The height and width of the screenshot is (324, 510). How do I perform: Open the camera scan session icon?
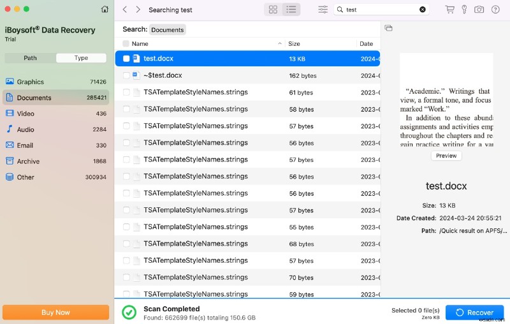[x=479, y=10]
